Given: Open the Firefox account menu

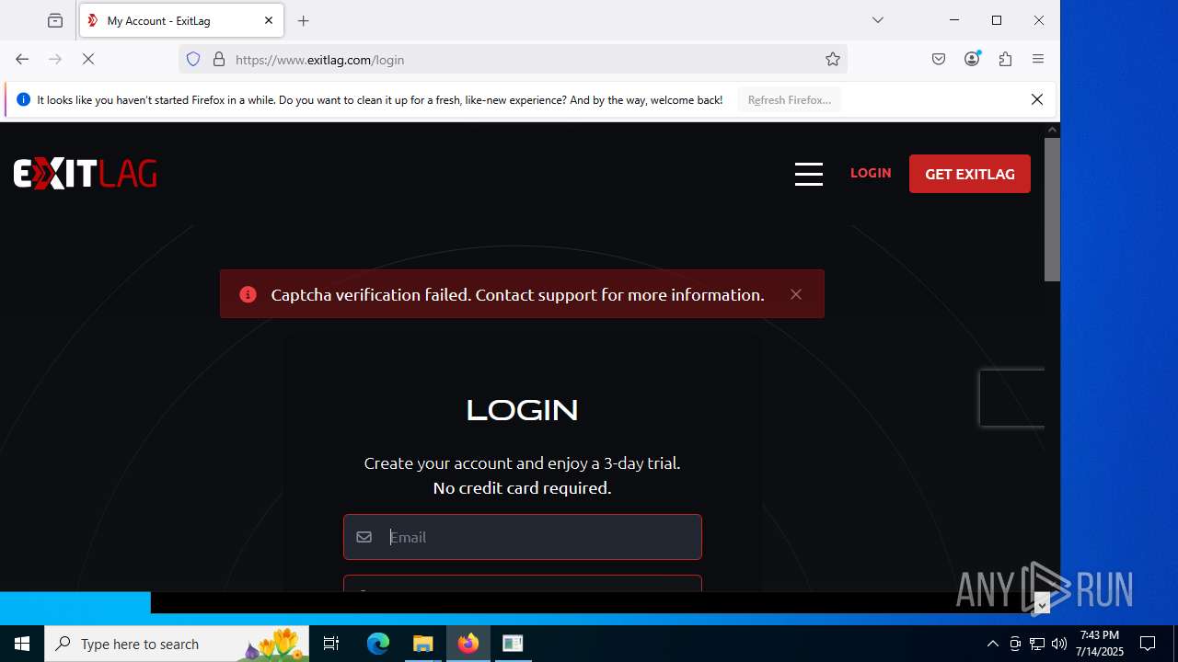Looking at the screenshot, I should (972, 59).
